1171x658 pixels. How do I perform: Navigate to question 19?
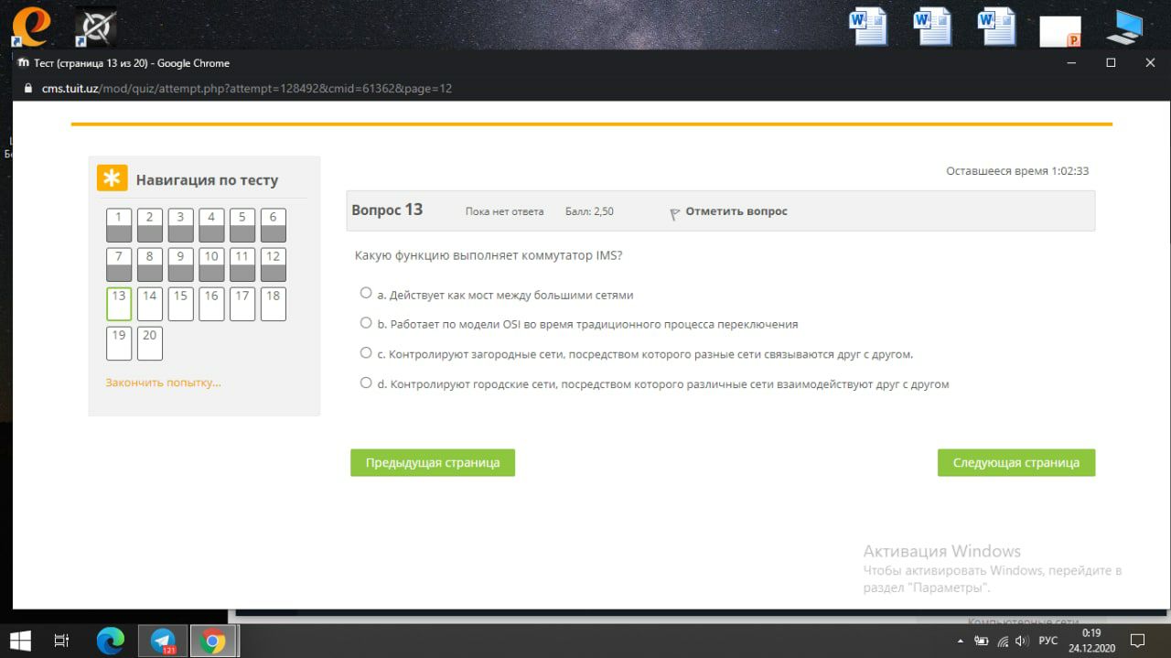119,343
